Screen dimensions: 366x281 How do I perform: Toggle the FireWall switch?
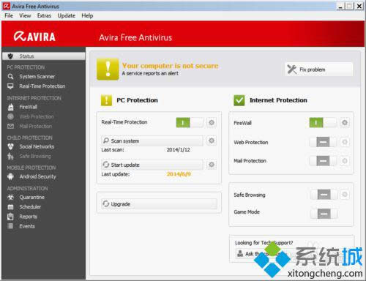tap(323, 122)
